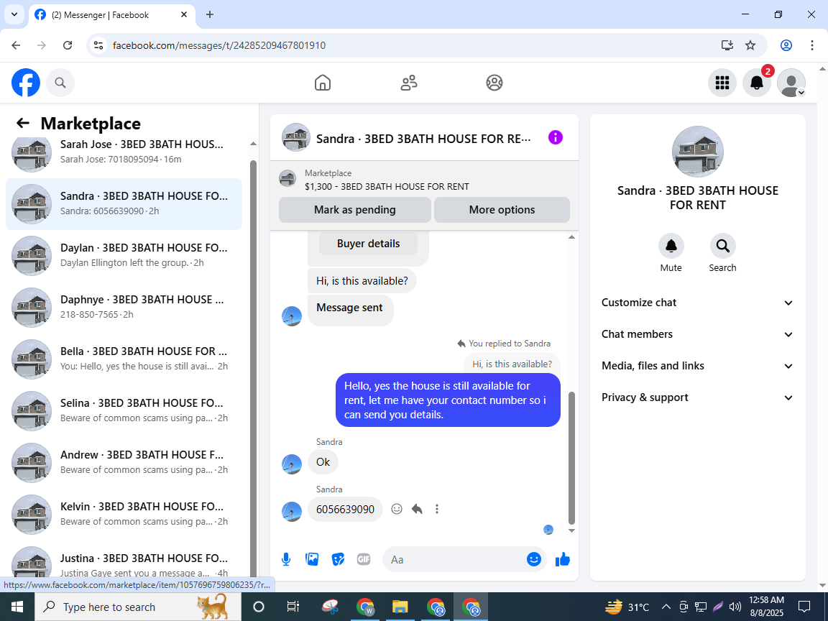Search in conversation using magnifier icon
The height and width of the screenshot is (621, 828).
[722, 246]
